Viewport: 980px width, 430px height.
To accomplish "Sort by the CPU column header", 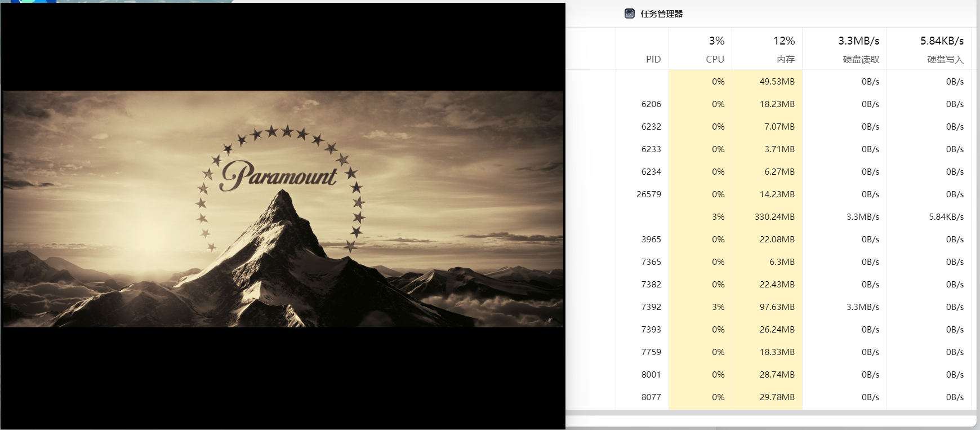I will tap(715, 59).
